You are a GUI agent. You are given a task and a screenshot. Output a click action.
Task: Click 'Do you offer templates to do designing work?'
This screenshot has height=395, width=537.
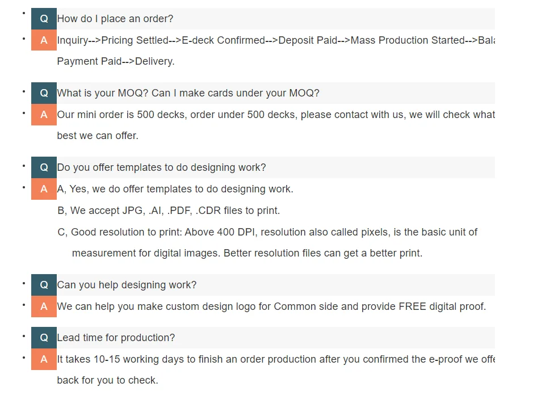pos(161,167)
